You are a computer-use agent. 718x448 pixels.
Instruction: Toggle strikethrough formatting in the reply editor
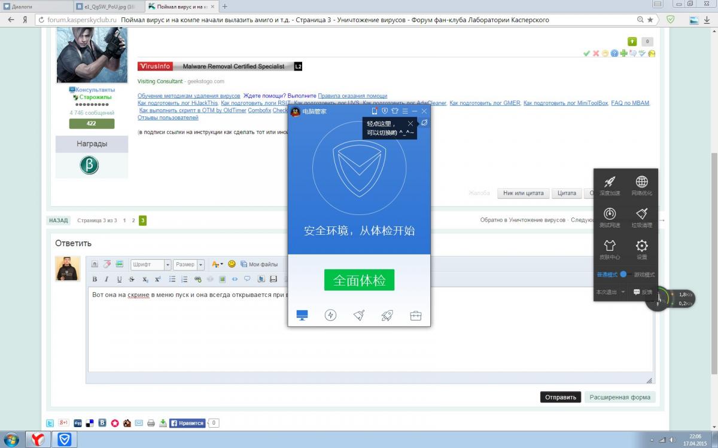click(x=132, y=279)
